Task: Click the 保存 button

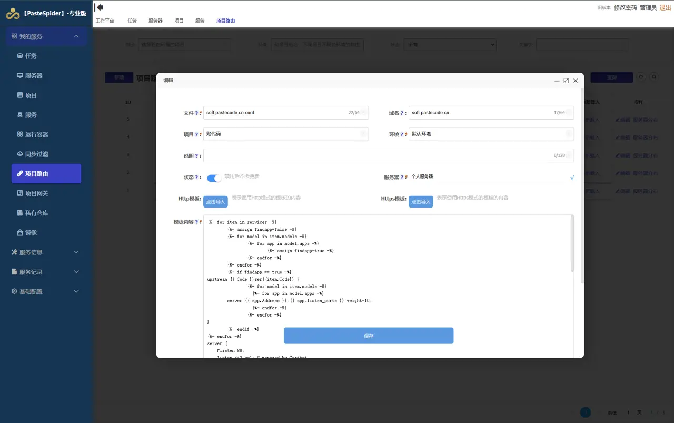Action: tap(369, 336)
